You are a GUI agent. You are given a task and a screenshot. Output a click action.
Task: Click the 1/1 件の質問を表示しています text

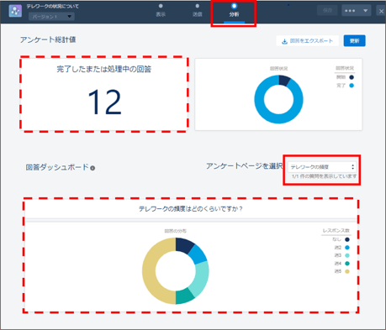pyautogui.click(x=324, y=176)
